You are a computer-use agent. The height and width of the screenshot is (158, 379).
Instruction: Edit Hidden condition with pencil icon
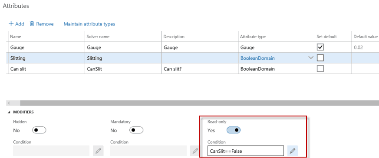click(x=98, y=151)
